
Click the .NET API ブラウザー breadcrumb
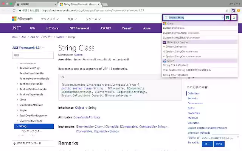(x=41, y=37)
